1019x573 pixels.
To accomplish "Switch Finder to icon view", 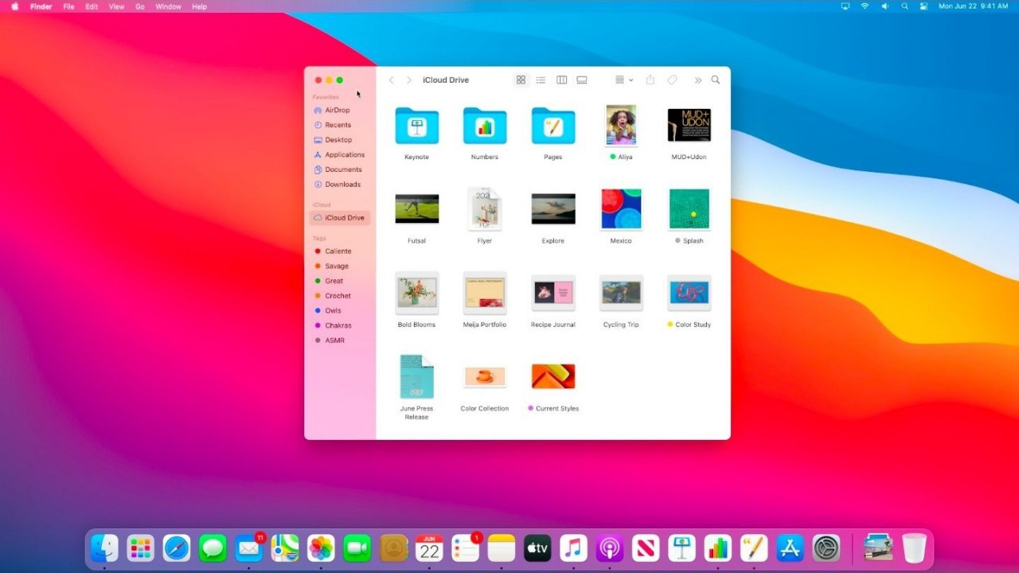I will click(521, 80).
